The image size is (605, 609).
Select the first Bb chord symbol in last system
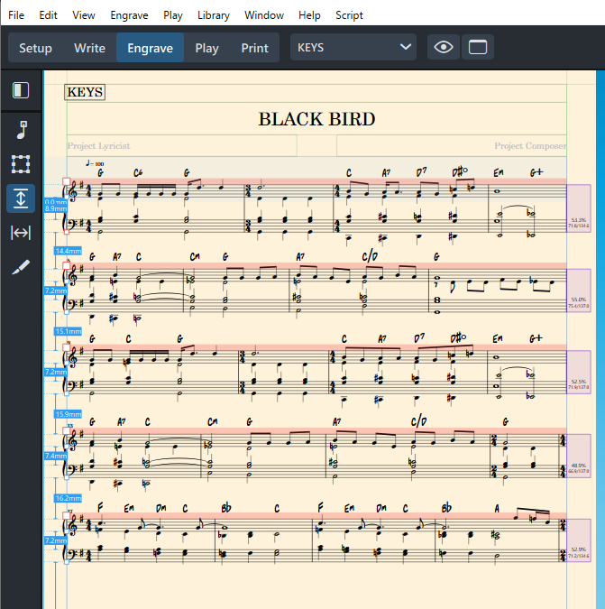tap(226, 508)
